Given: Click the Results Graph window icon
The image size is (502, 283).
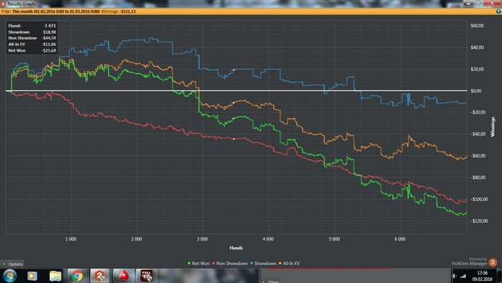Looking at the screenshot, I should coord(3,4).
